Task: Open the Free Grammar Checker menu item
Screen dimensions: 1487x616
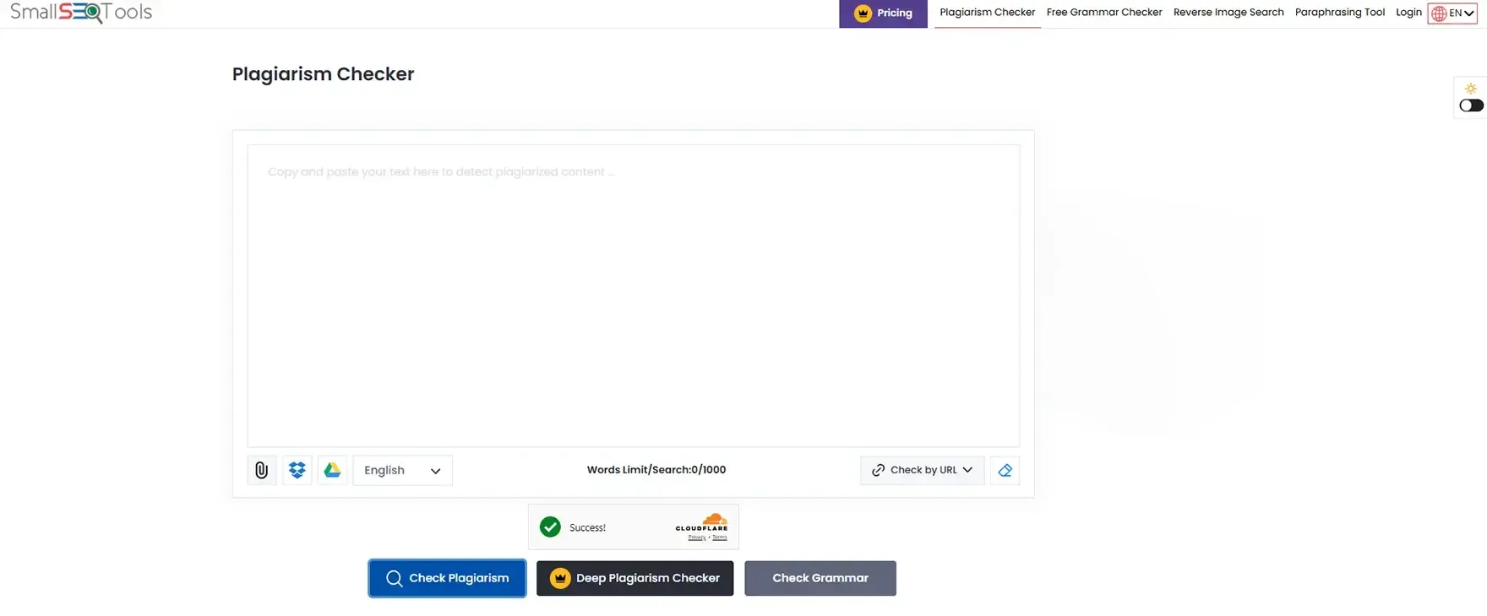Action: coord(1103,13)
